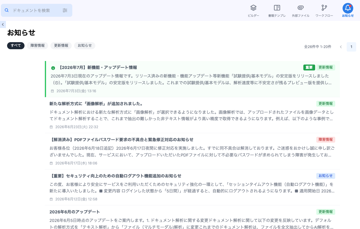This screenshot has height=229, width=360.
Task: Click blue お知らせ tag on 自動ログアウト notice
Action: (x=326, y=176)
